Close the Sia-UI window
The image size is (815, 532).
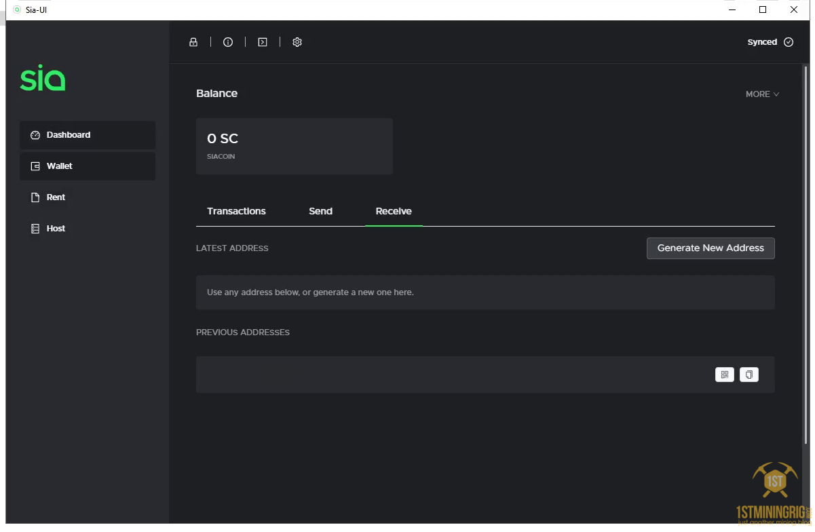794,9
